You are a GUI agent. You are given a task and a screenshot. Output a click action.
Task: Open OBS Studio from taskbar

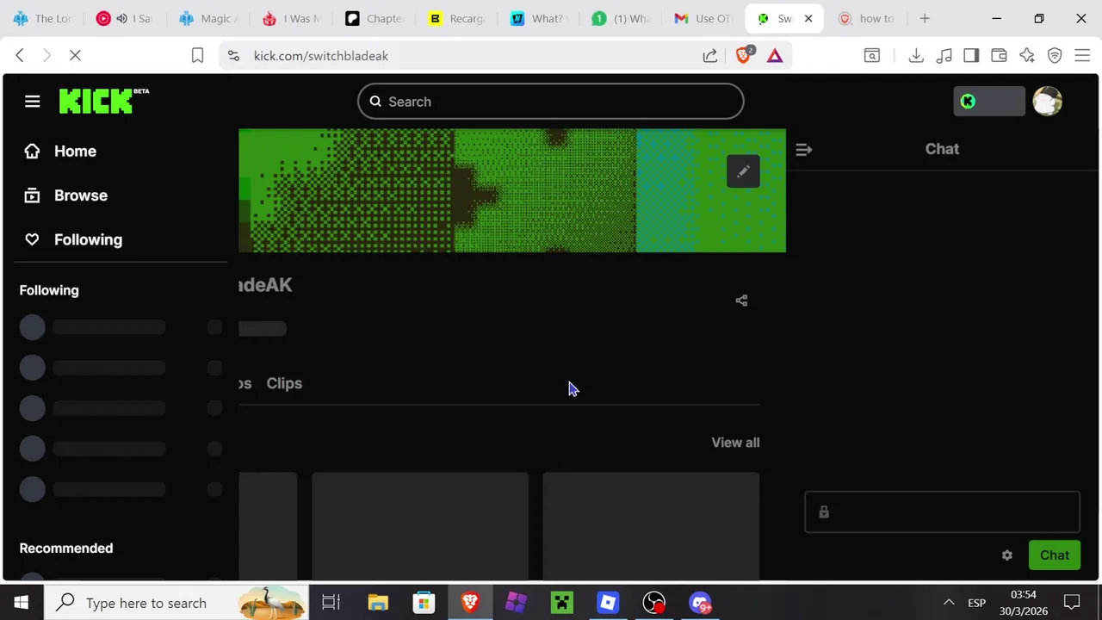click(654, 603)
